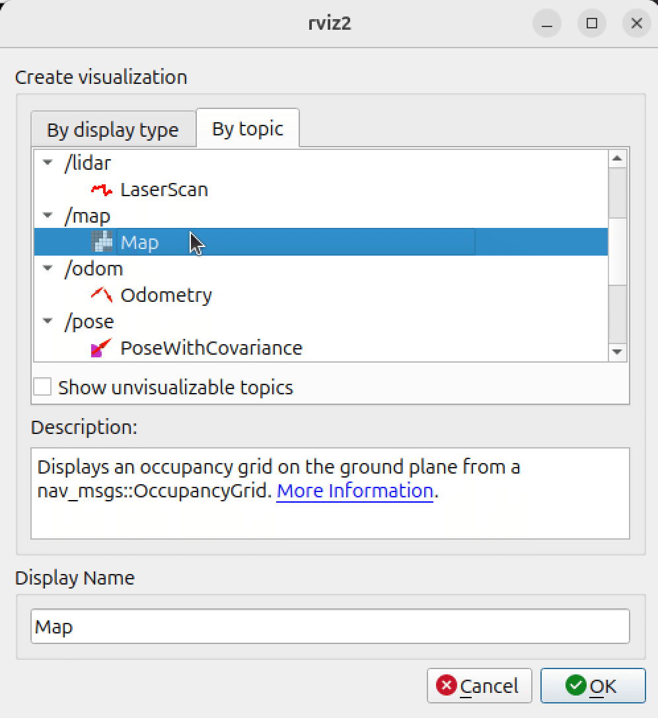
Task: Minimize the rviz2 dialog window
Action: tap(547, 23)
